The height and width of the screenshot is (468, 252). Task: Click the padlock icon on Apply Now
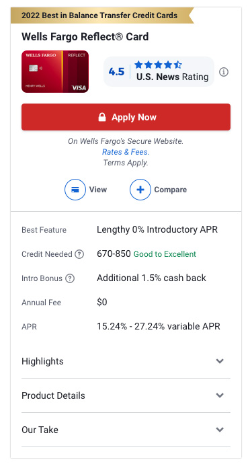tap(102, 117)
